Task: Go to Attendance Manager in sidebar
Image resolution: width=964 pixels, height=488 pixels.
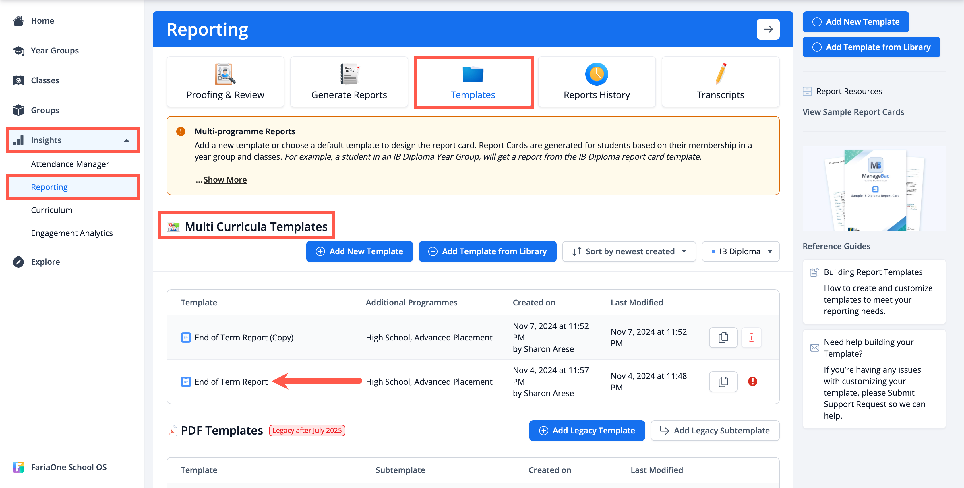Action: click(x=70, y=164)
